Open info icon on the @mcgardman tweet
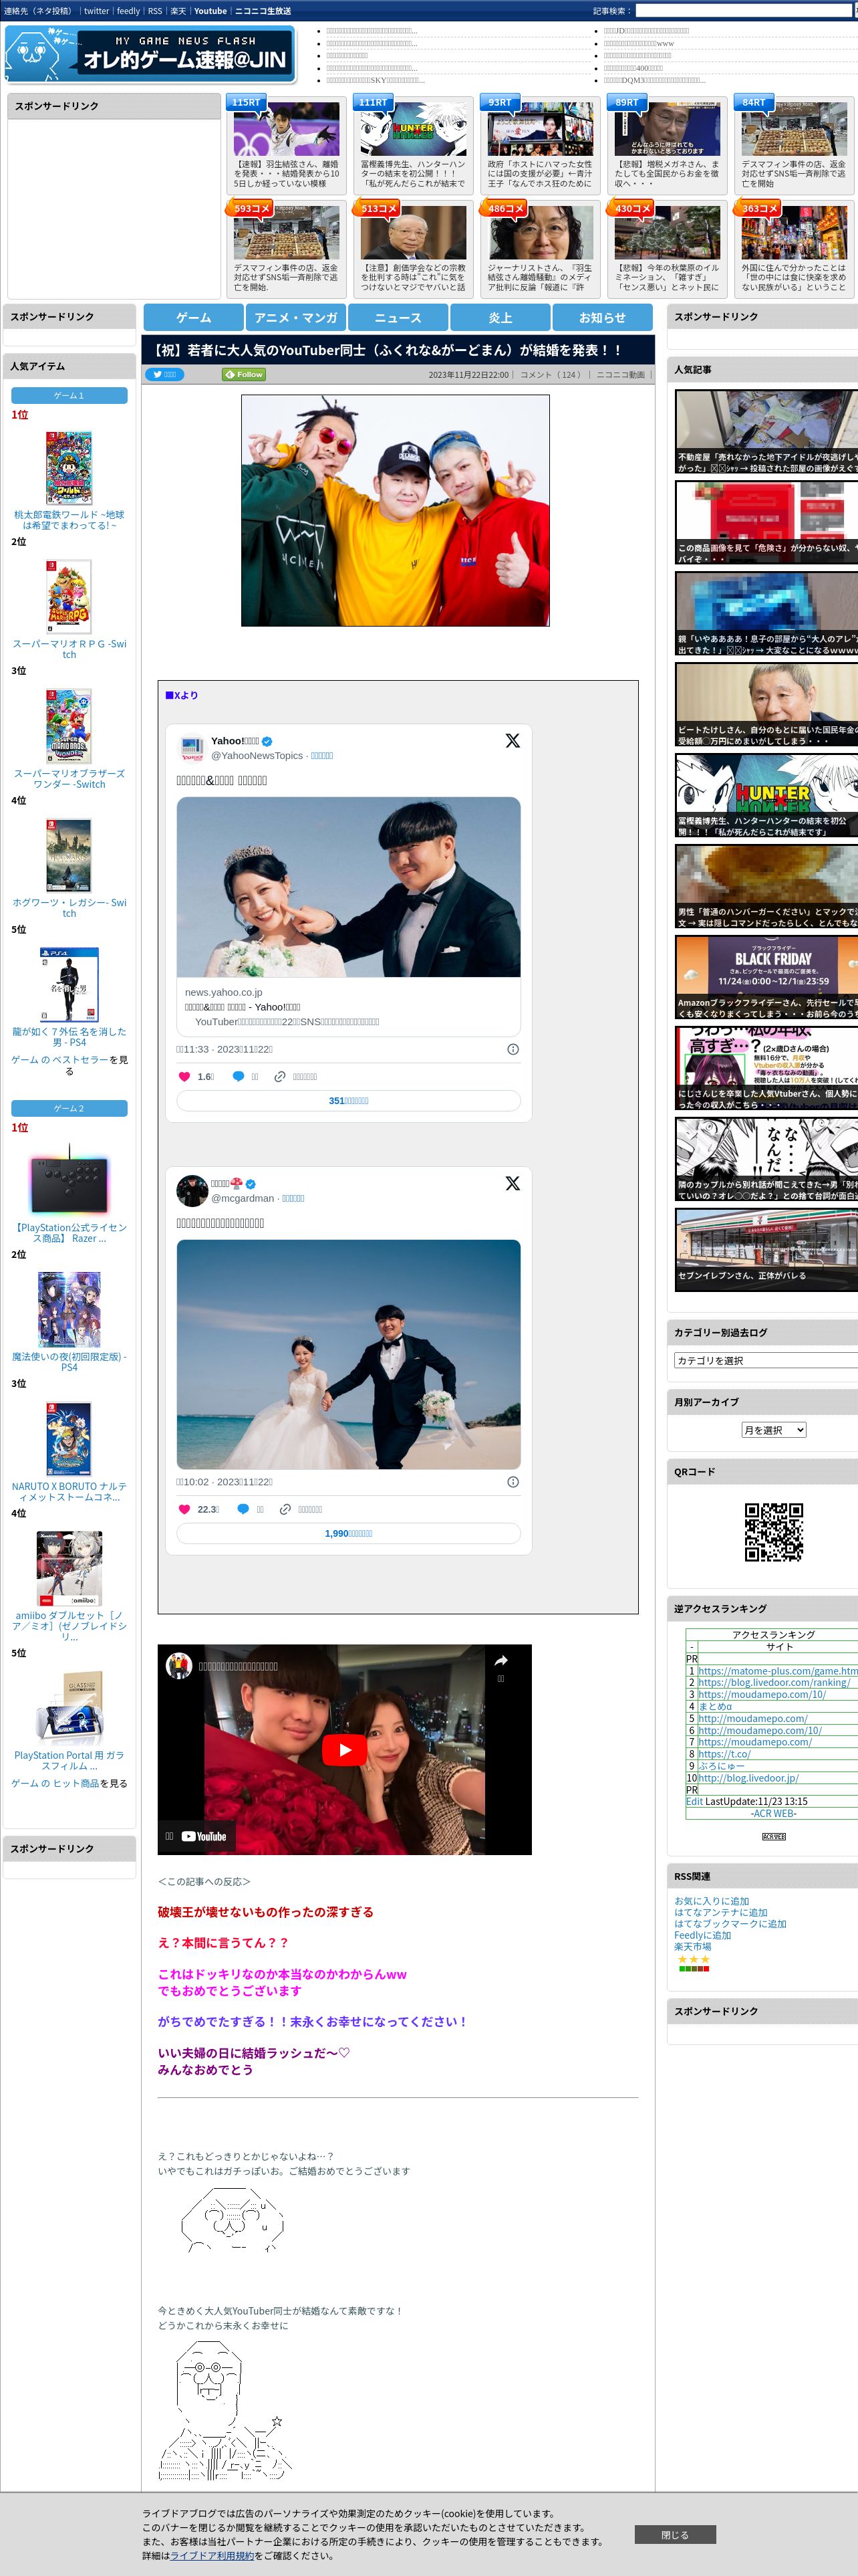Screen dimensions: 858x2576 513,1482
